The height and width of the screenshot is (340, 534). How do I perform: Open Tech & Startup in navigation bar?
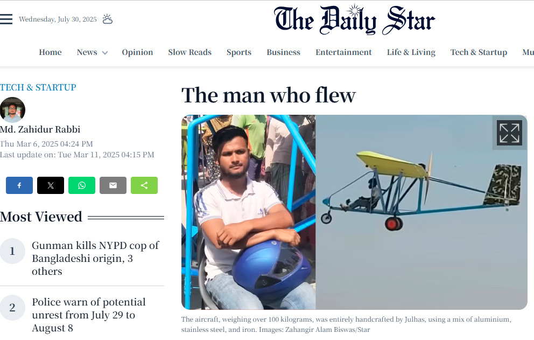point(479,52)
